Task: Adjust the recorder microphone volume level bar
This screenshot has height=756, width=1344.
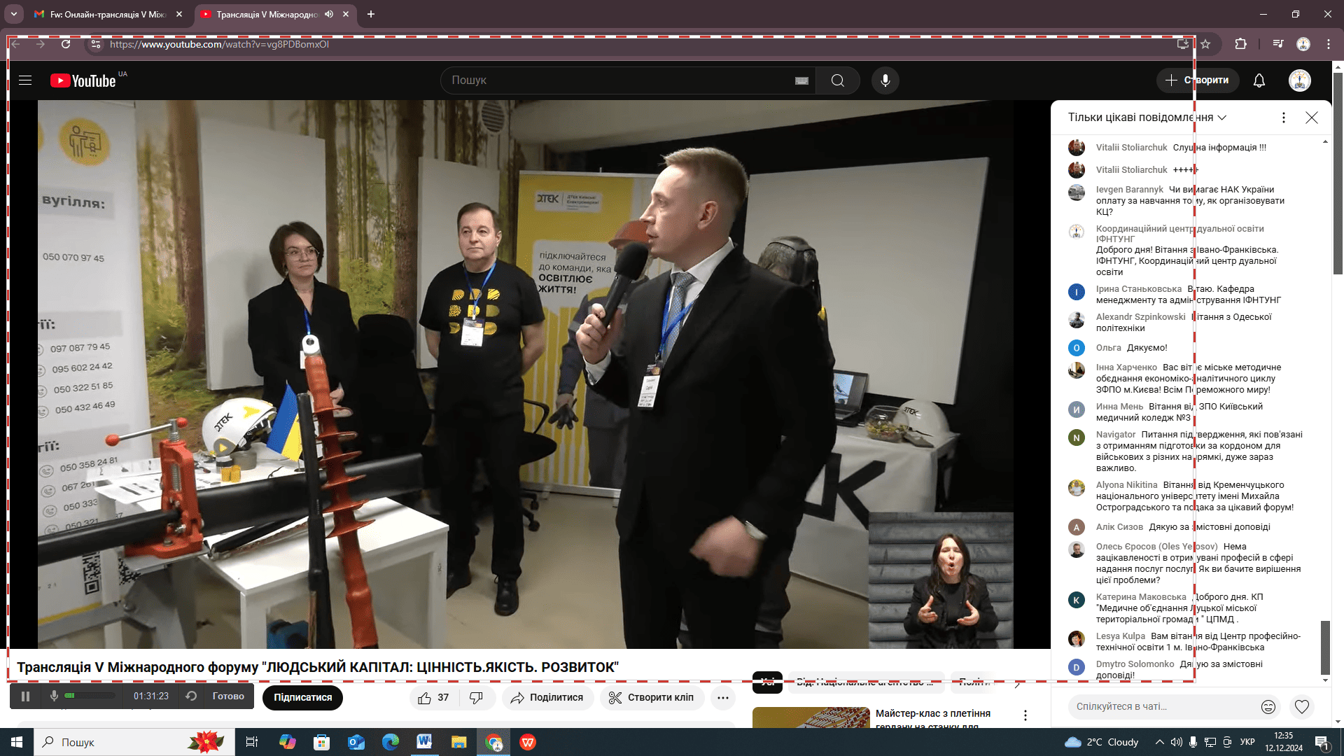Action: click(x=90, y=696)
